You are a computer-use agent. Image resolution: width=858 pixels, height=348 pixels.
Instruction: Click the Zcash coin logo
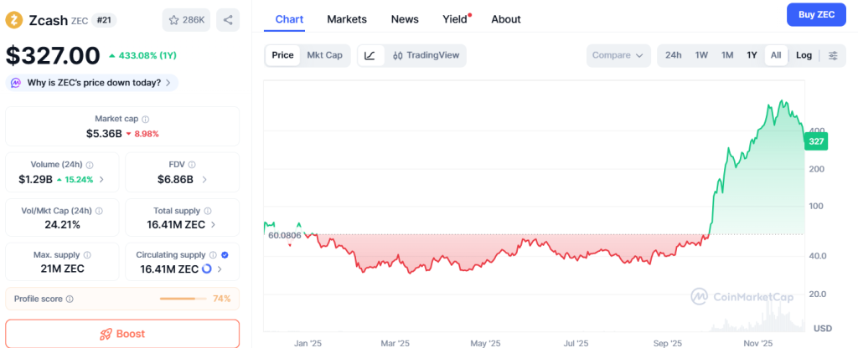[14, 18]
